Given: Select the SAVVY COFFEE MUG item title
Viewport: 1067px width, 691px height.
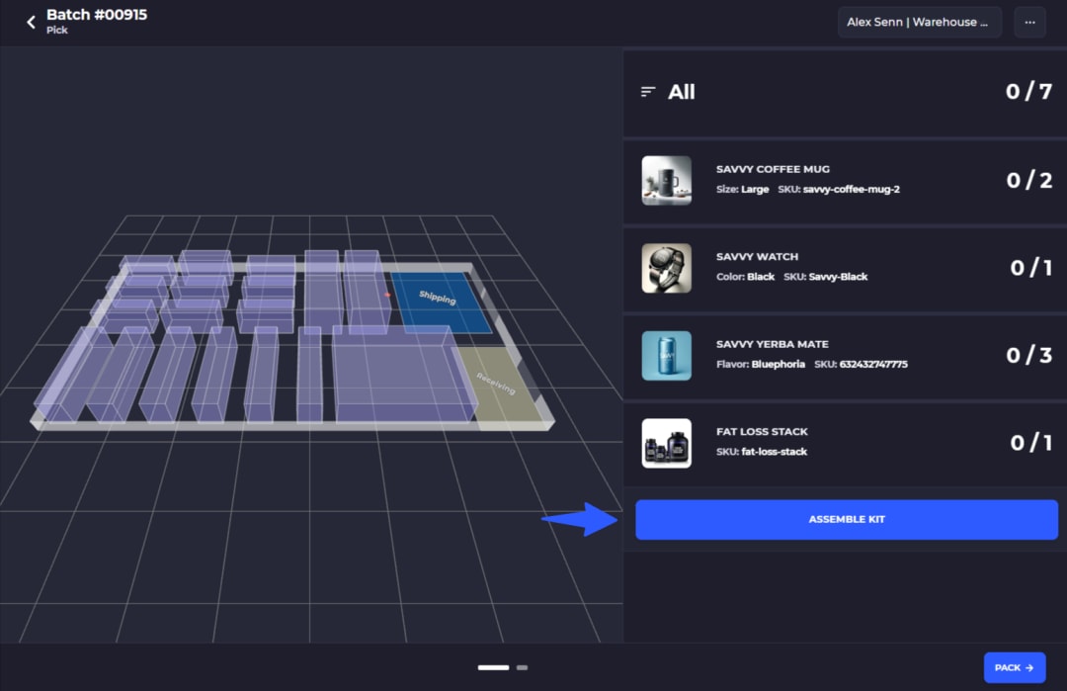Looking at the screenshot, I should pyautogui.click(x=773, y=169).
